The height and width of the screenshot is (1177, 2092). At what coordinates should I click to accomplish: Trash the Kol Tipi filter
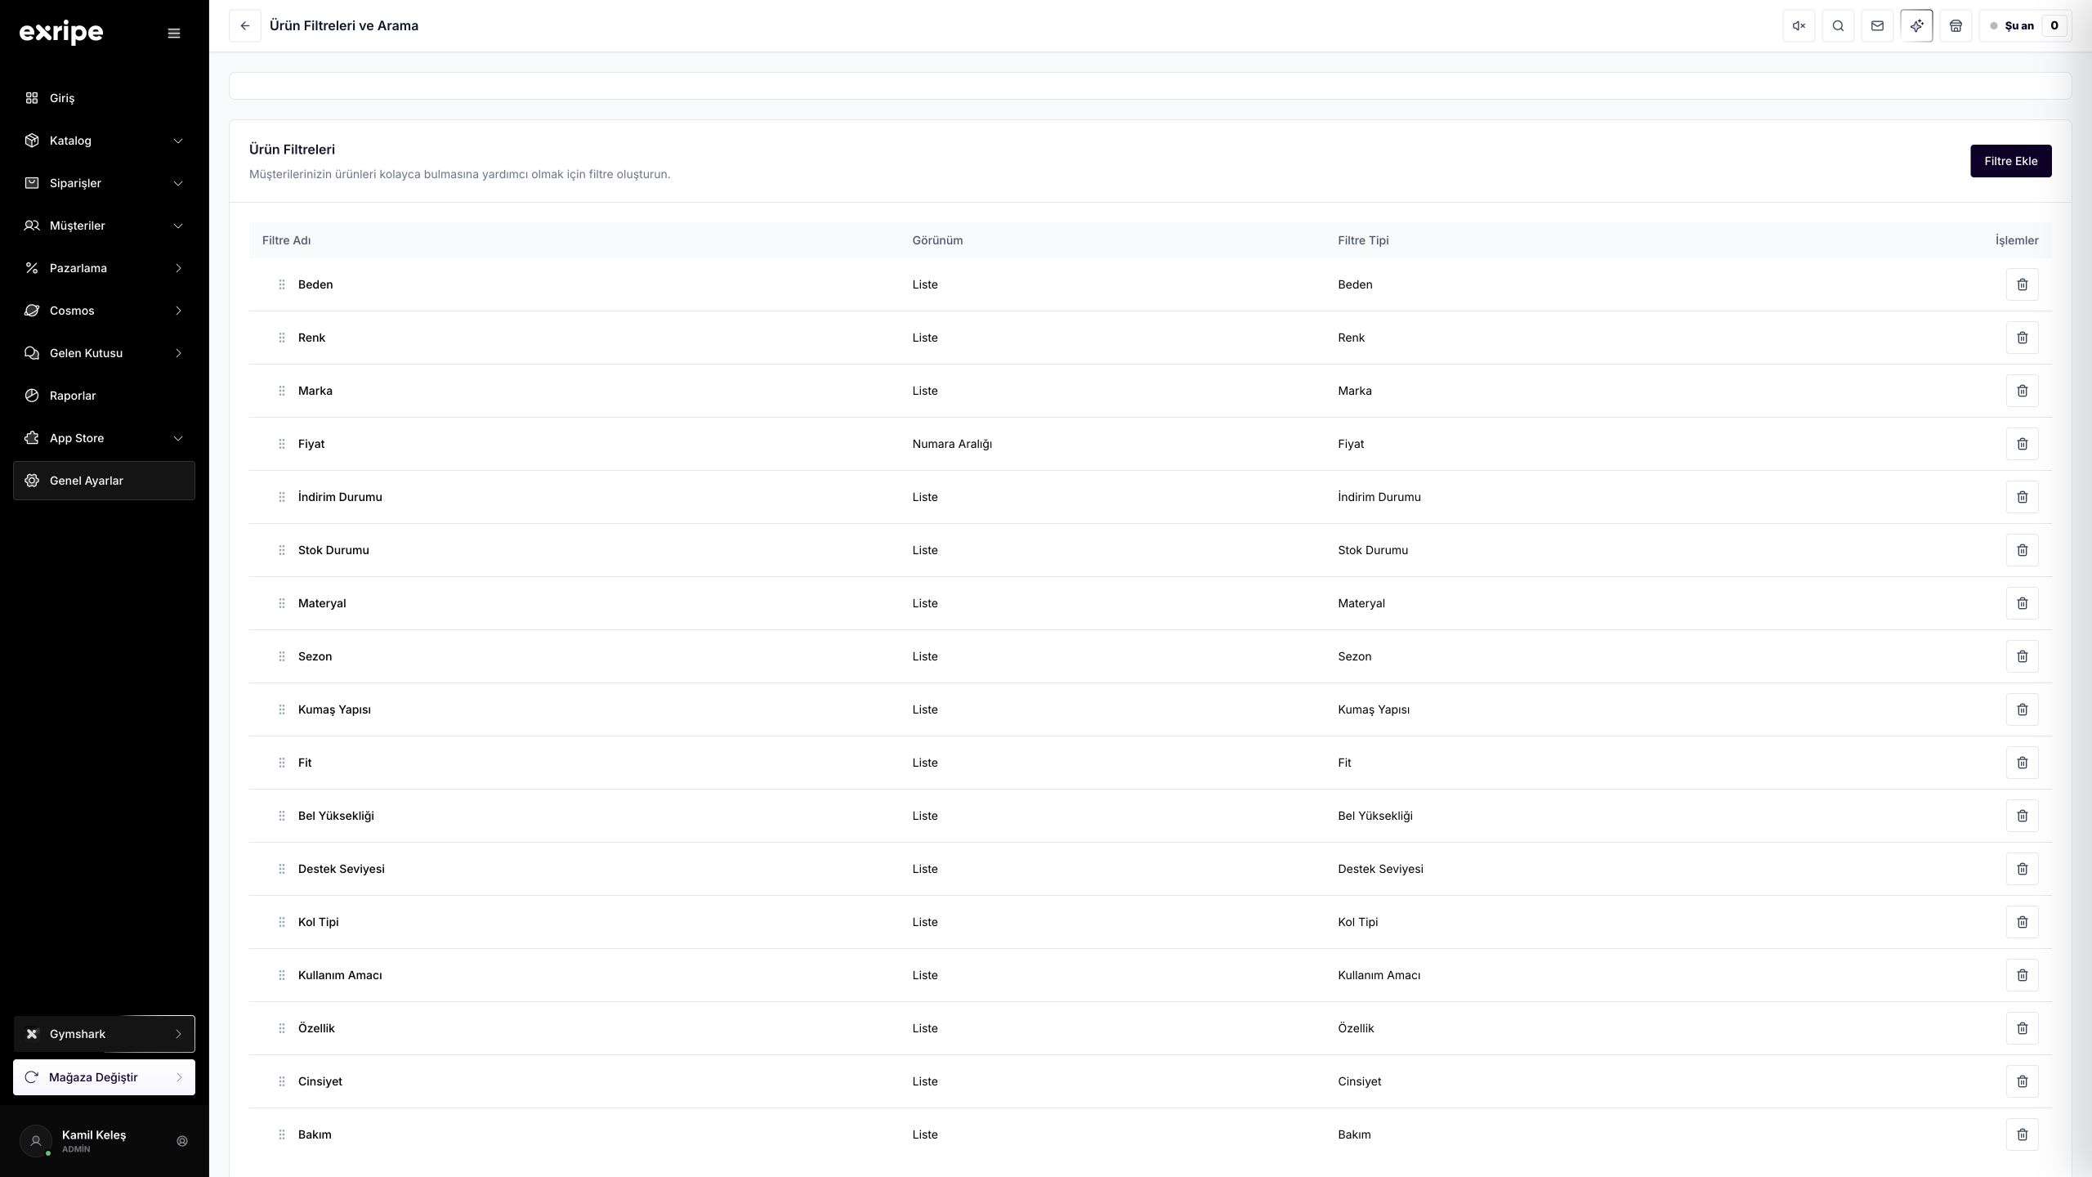[x=2022, y=922]
